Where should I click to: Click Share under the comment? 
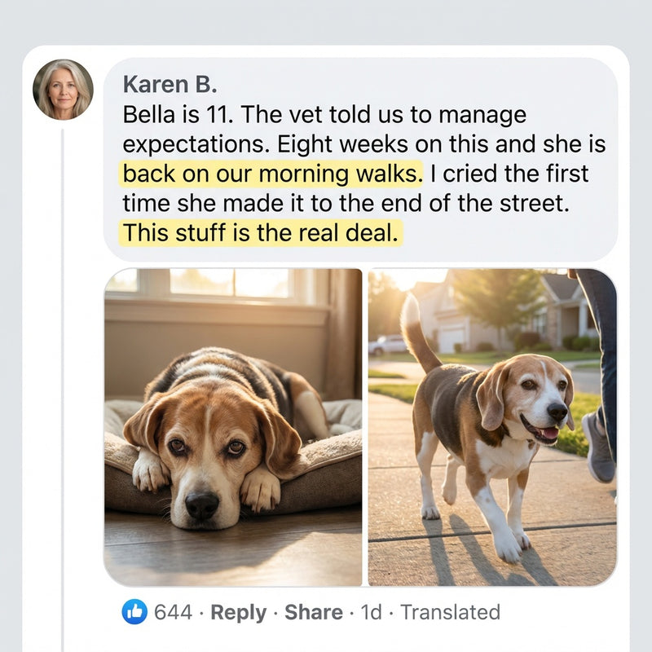click(x=313, y=612)
